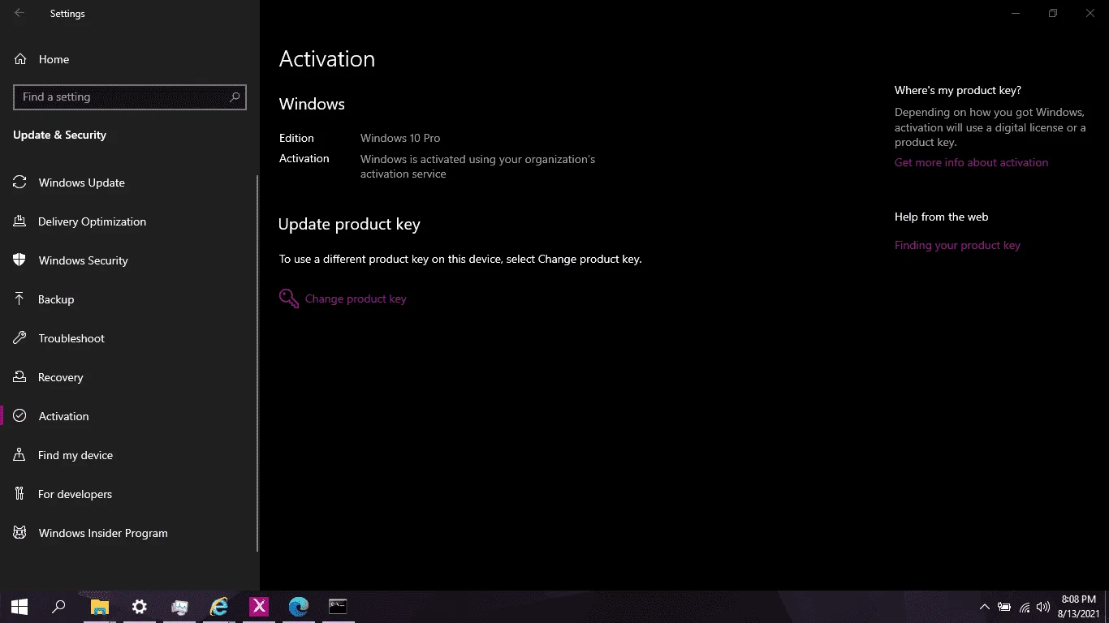Click the 'Windows is activated' status text
This screenshot has width=1109, height=623.
pyautogui.click(x=477, y=166)
